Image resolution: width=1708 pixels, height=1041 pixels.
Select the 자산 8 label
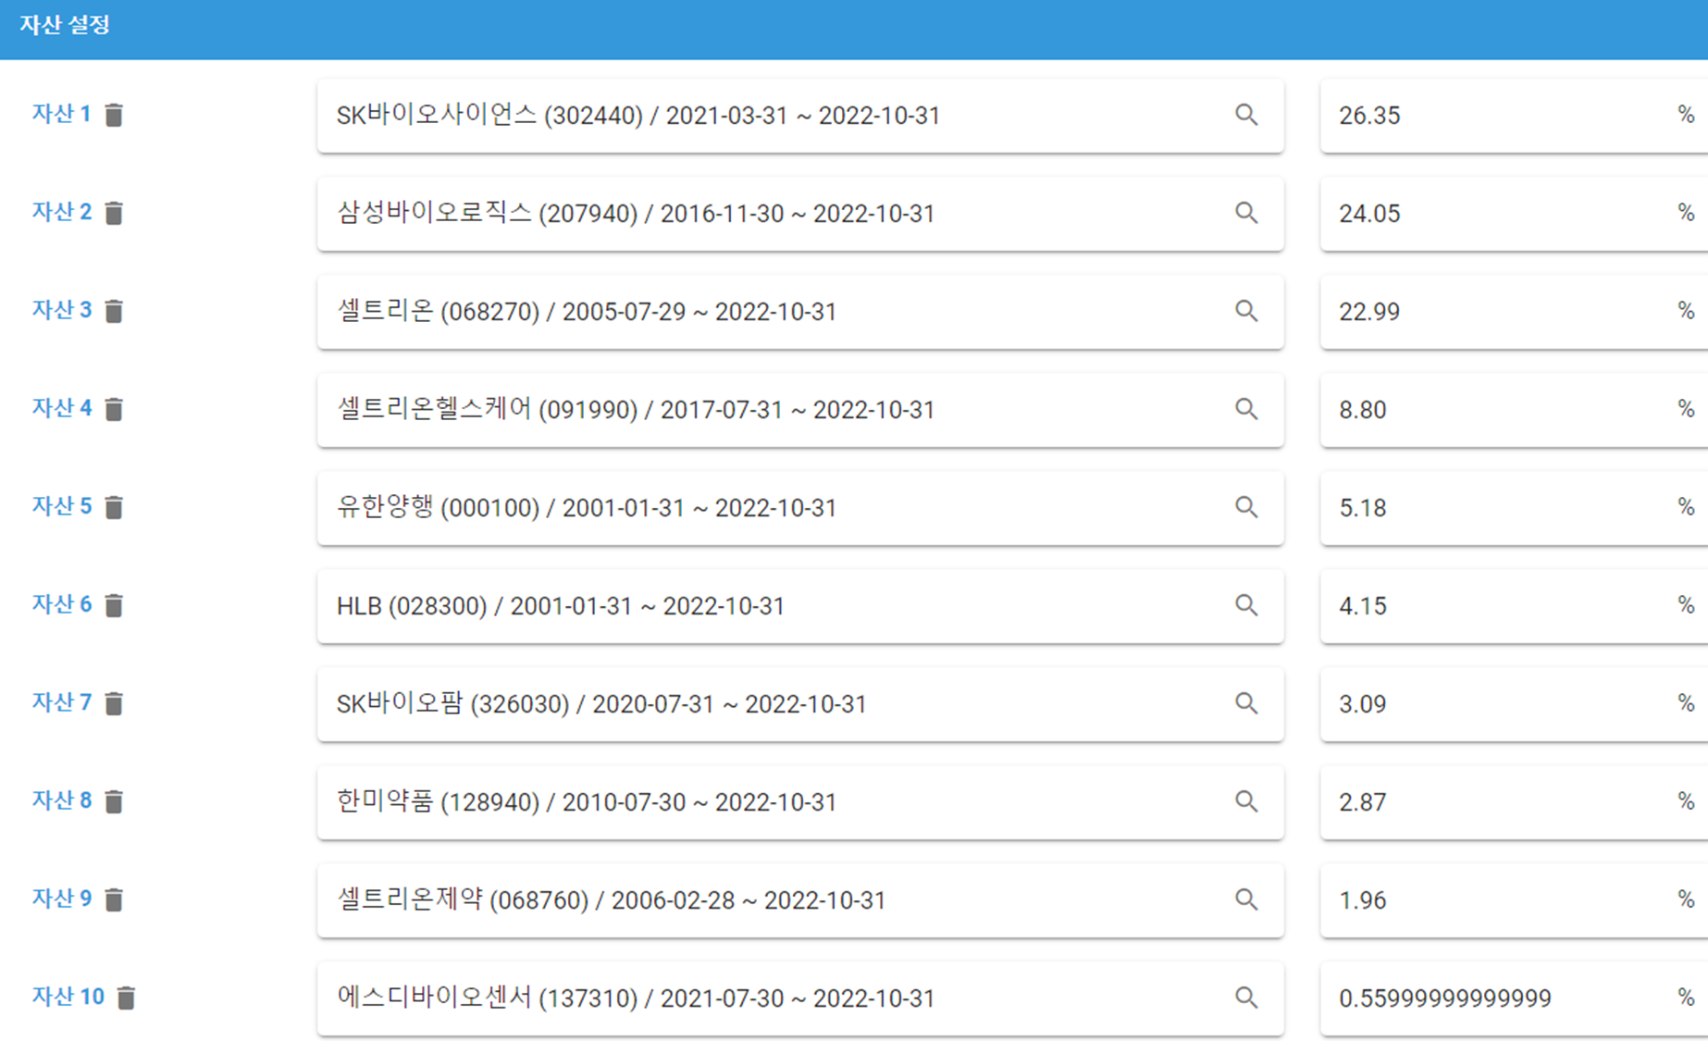(62, 800)
